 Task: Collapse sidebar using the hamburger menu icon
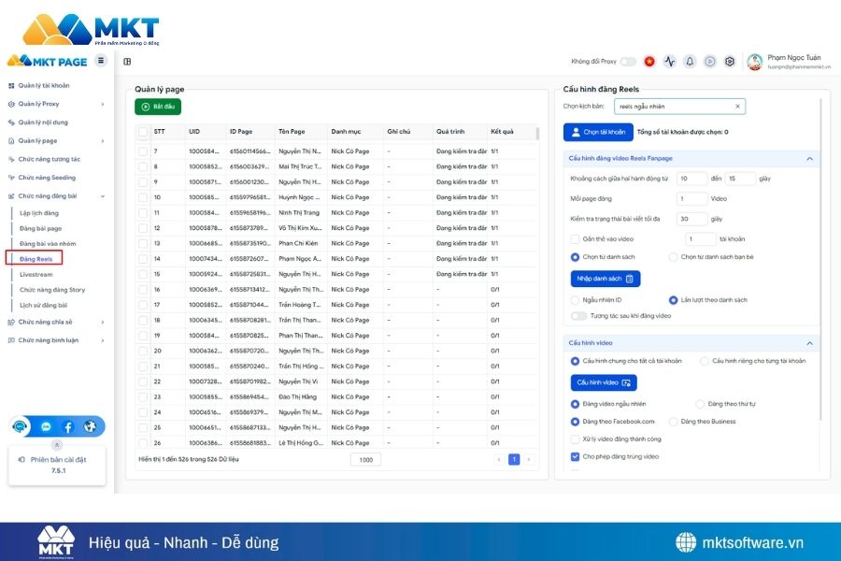[101, 61]
